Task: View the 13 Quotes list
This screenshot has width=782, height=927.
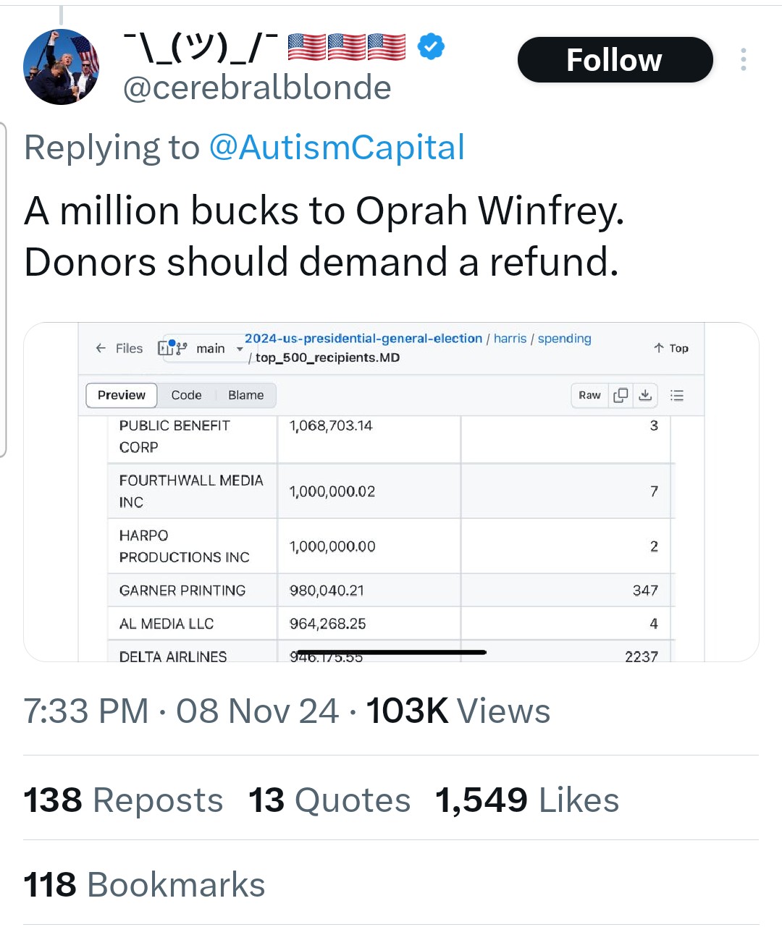Action: [x=329, y=800]
